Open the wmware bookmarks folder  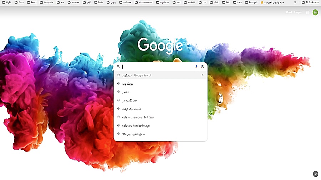[x=73, y=2]
